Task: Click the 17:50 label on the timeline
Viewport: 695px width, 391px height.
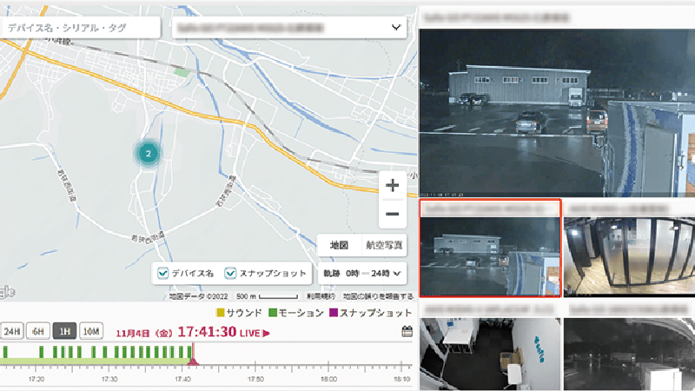Action: (255, 380)
